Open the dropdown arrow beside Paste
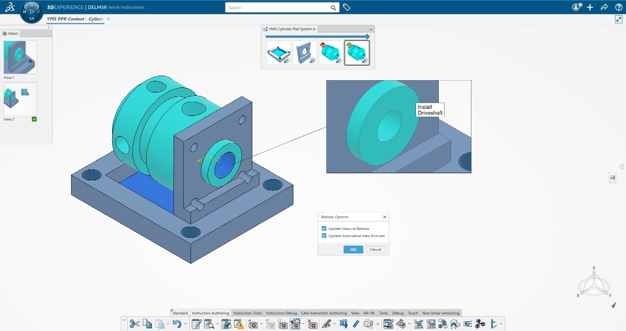 tap(168, 324)
